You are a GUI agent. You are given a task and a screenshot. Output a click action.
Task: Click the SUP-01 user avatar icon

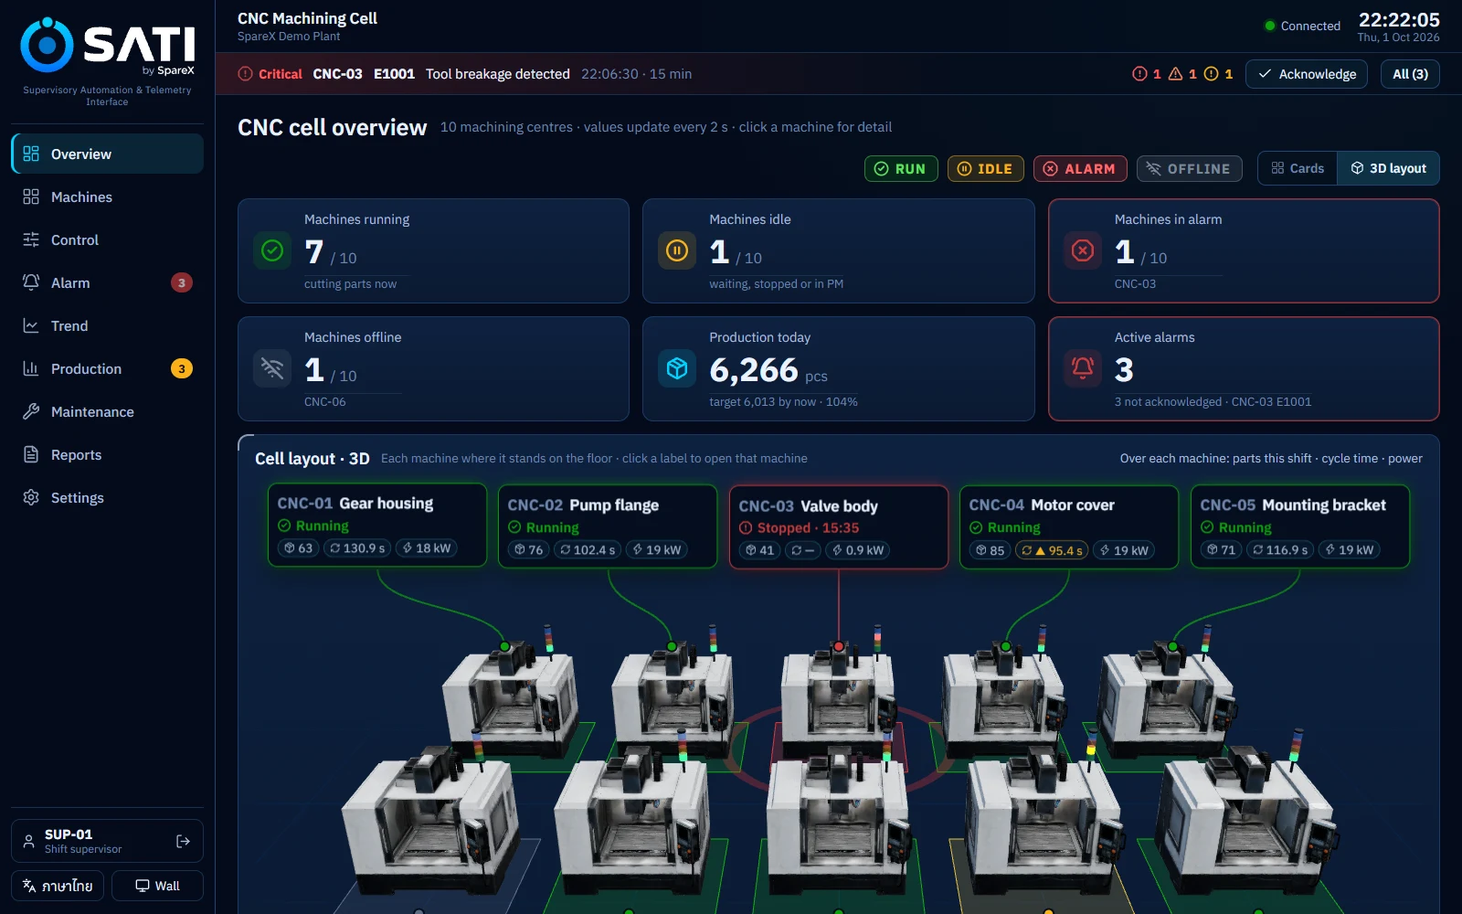[28, 841]
